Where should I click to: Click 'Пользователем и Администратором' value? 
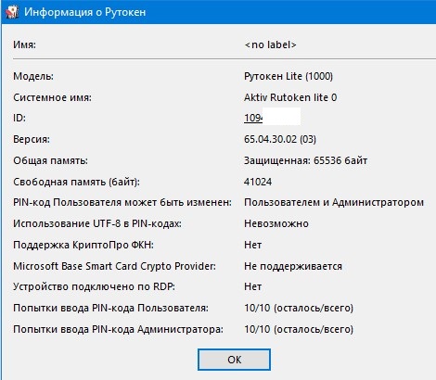click(x=334, y=202)
